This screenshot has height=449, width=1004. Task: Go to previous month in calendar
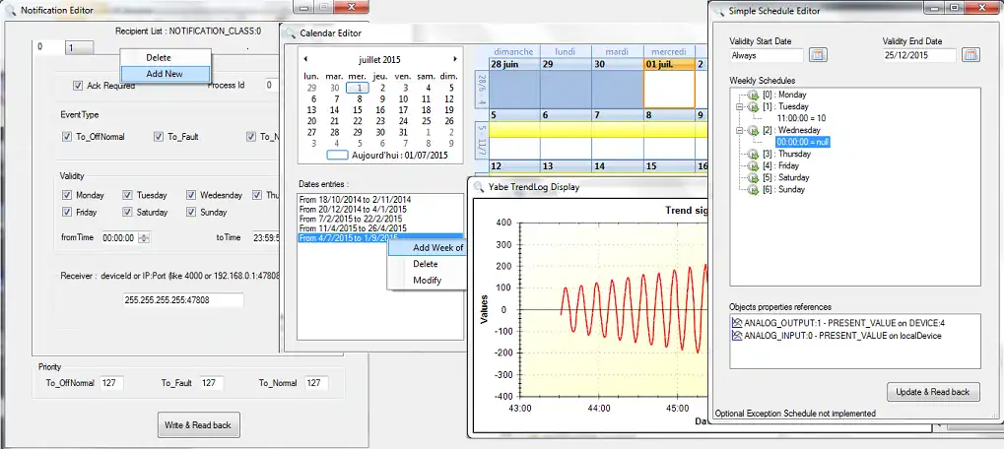(x=305, y=59)
